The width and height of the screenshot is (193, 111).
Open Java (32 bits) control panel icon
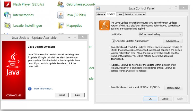coord(61,15)
